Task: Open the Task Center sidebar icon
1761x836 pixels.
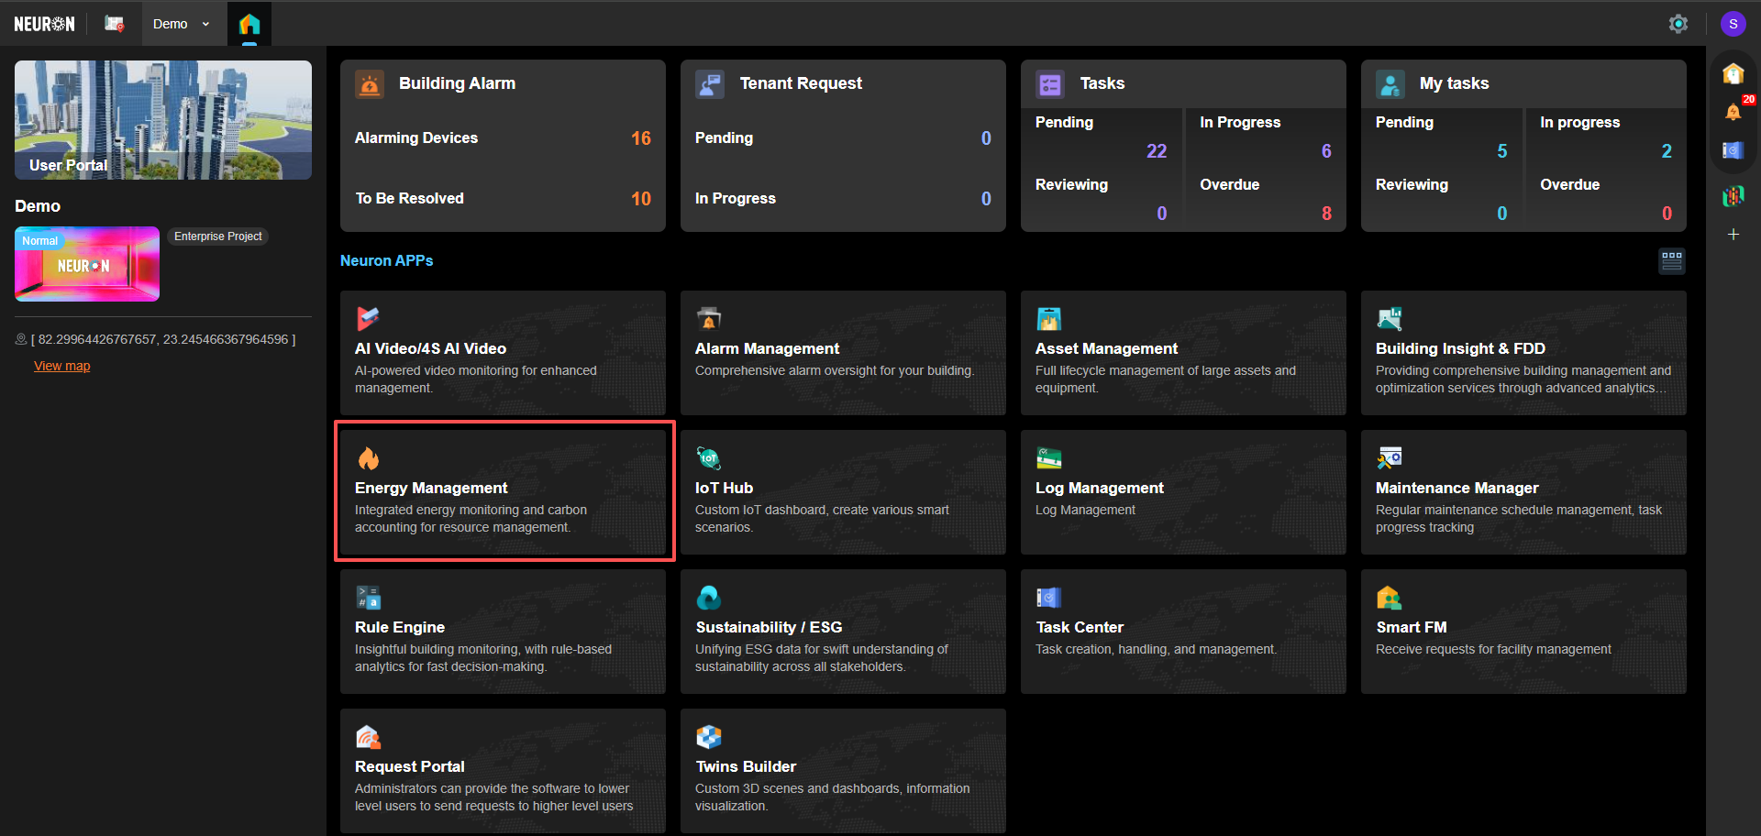Action: (x=1733, y=150)
